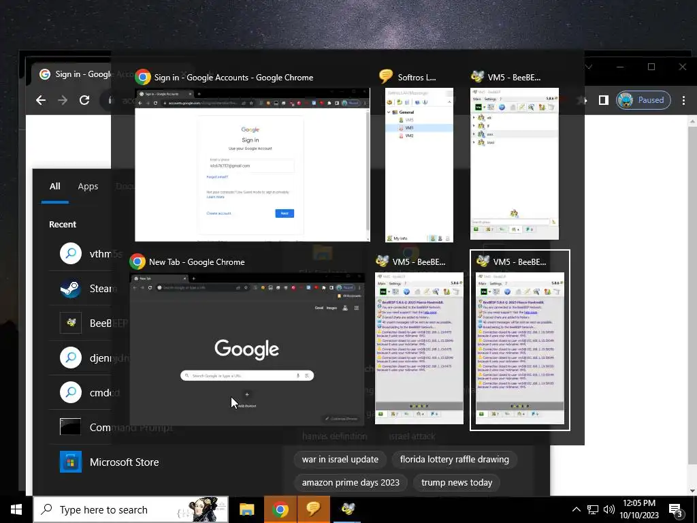Click the Type here to search box

[131, 509]
